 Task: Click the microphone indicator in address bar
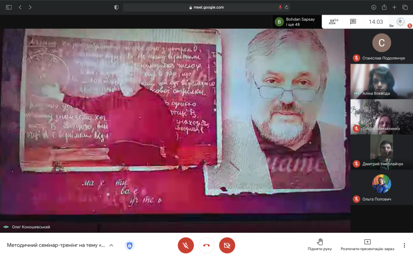(280, 7)
